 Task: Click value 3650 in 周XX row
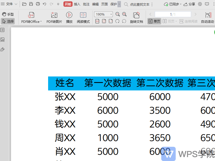pyautogui.click(x=160, y=138)
